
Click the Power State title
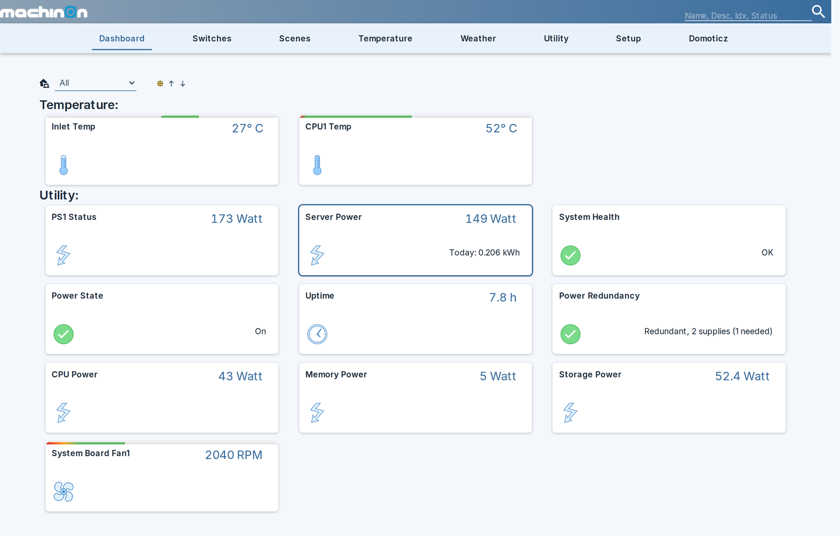[77, 296]
